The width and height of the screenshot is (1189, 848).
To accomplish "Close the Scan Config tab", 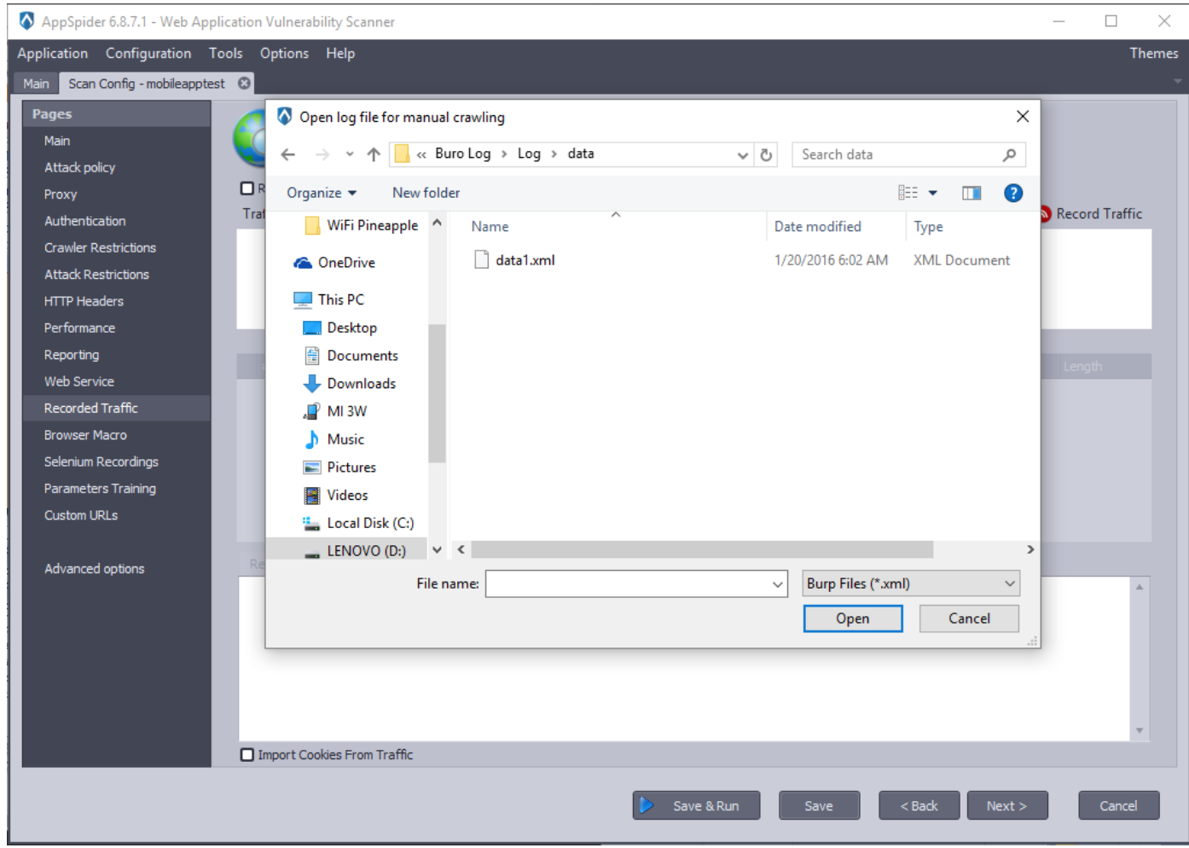I will coord(244,84).
